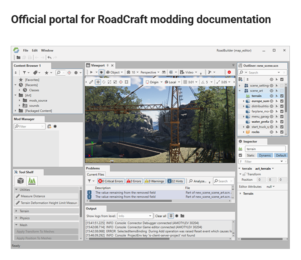Select the rotate gizmo tool
Screen dimensions: 301x260
coord(104,82)
